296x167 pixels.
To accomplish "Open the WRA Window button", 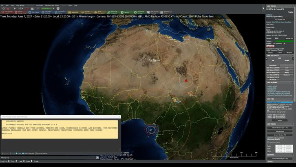I will click(x=280, y=131).
